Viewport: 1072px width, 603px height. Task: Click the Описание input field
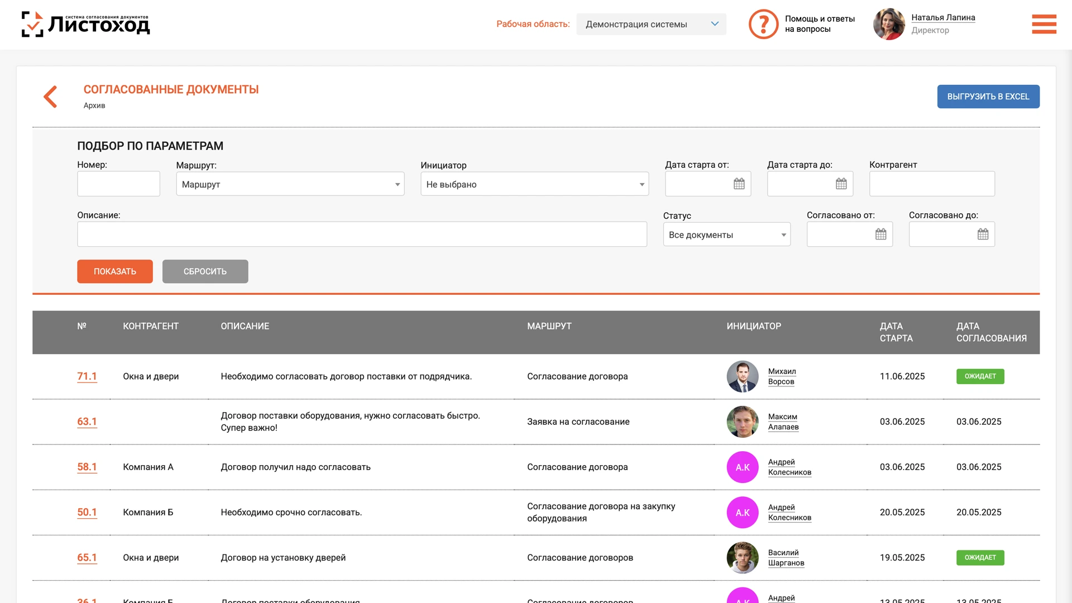pos(362,234)
